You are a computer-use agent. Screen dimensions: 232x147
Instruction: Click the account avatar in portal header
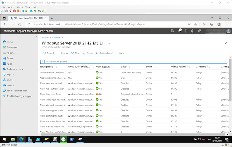[228, 31]
